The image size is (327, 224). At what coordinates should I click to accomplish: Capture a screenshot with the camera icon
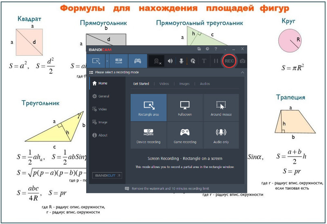click(242, 61)
